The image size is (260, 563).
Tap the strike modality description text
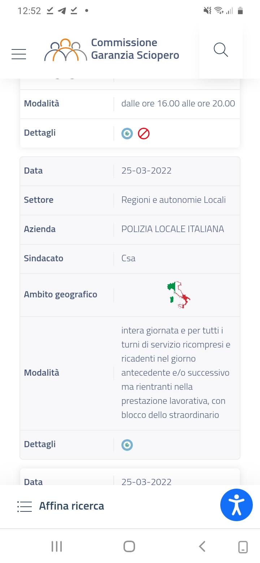175,372
